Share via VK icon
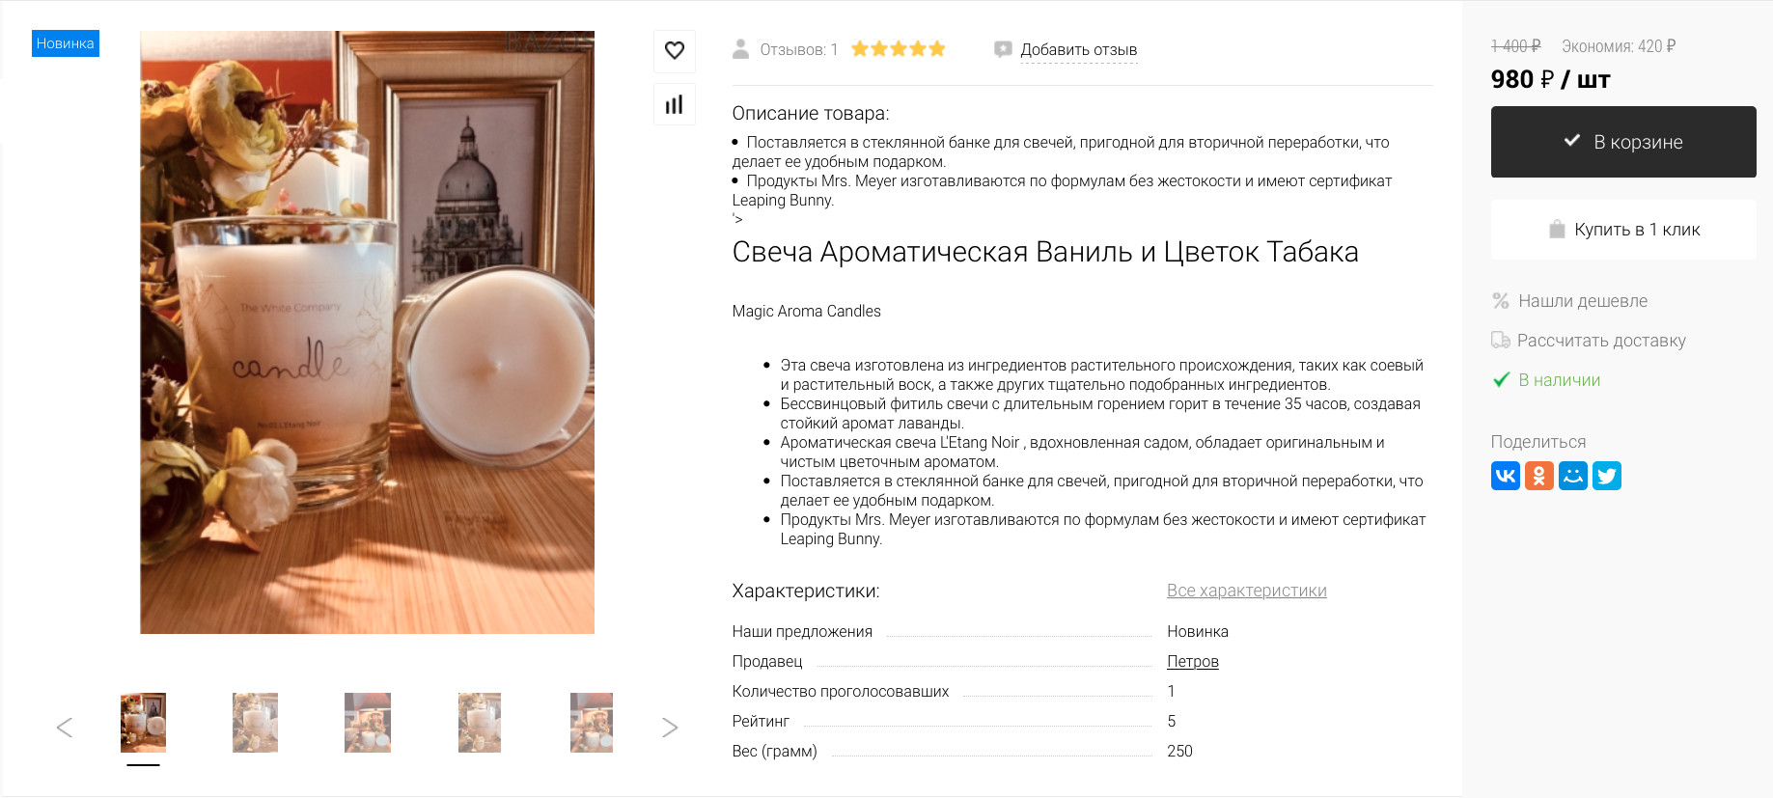Screen dimensions: 1773x798 coord(1506,476)
